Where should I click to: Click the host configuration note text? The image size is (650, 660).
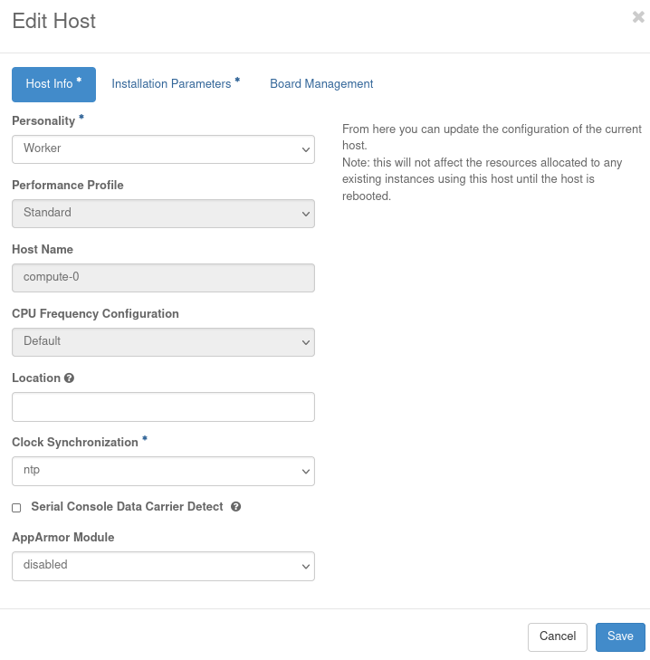click(492, 163)
